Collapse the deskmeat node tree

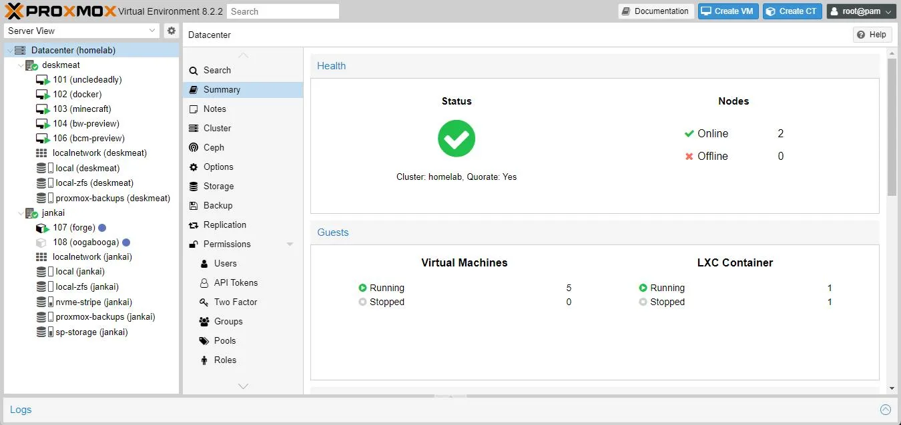point(21,65)
